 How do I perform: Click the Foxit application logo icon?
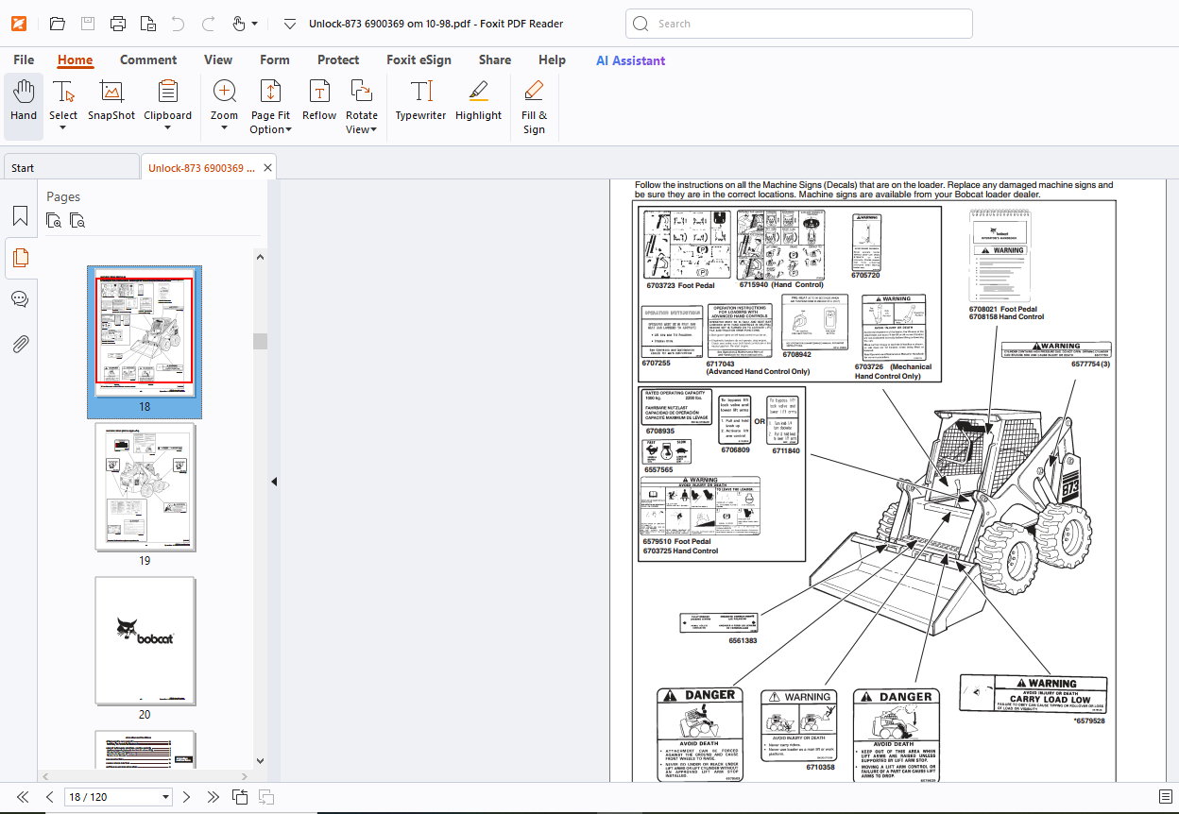19,24
